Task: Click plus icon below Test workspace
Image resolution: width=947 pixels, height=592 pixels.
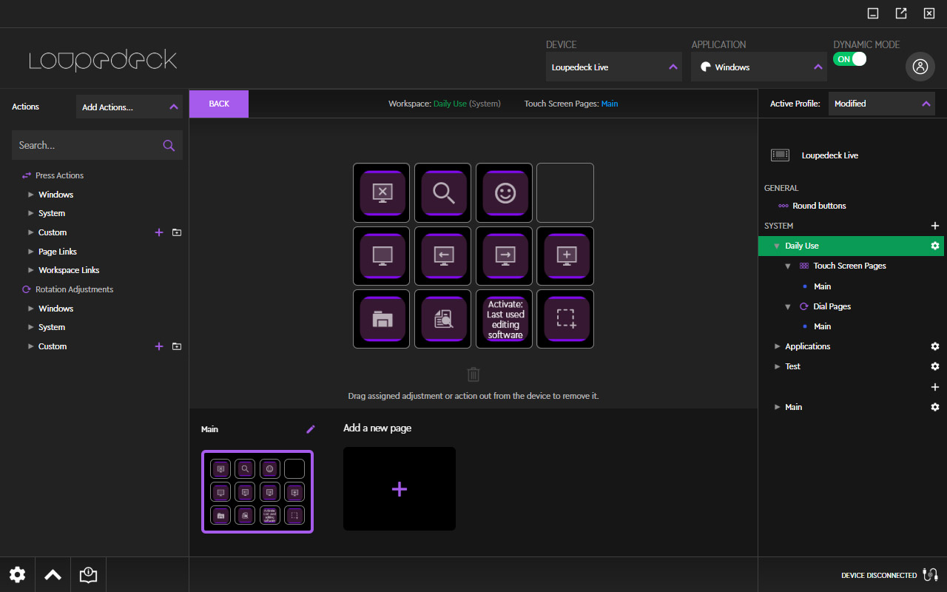Action: pos(935,387)
